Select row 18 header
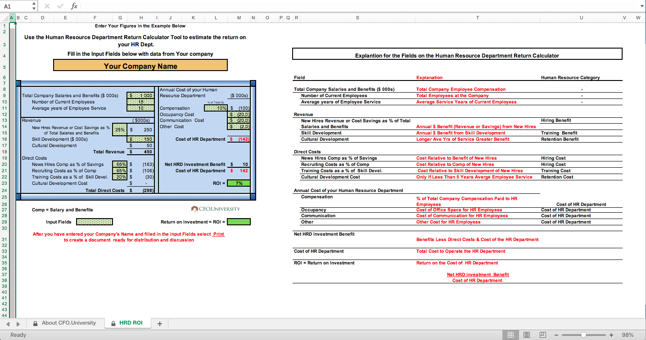This screenshot has width=646, height=340. 4,152
